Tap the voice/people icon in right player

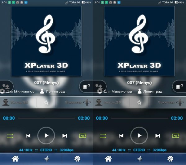coord(100,86)
